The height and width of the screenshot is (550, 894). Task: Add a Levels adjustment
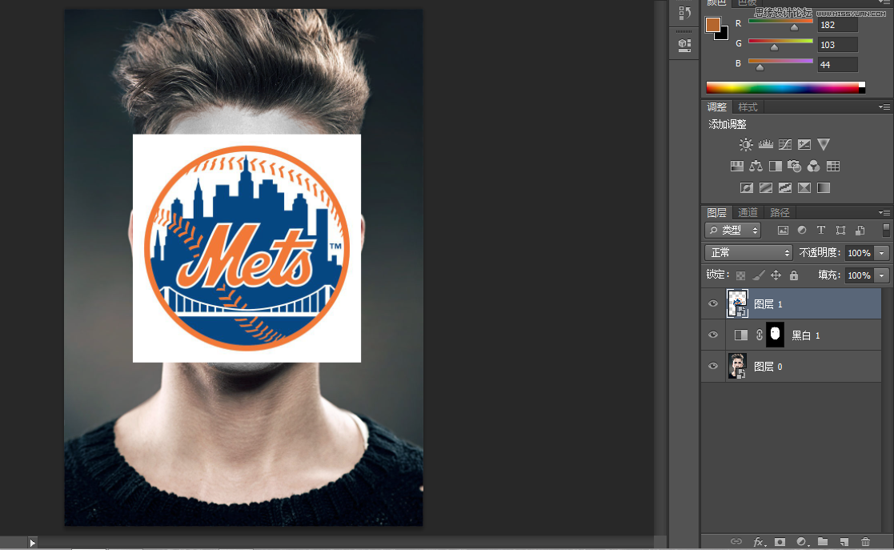click(x=766, y=144)
